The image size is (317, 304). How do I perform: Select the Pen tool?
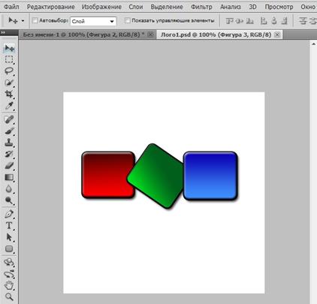[9, 214]
